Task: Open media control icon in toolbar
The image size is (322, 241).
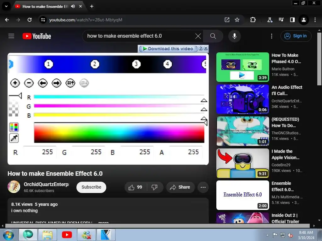Action: coord(281,20)
